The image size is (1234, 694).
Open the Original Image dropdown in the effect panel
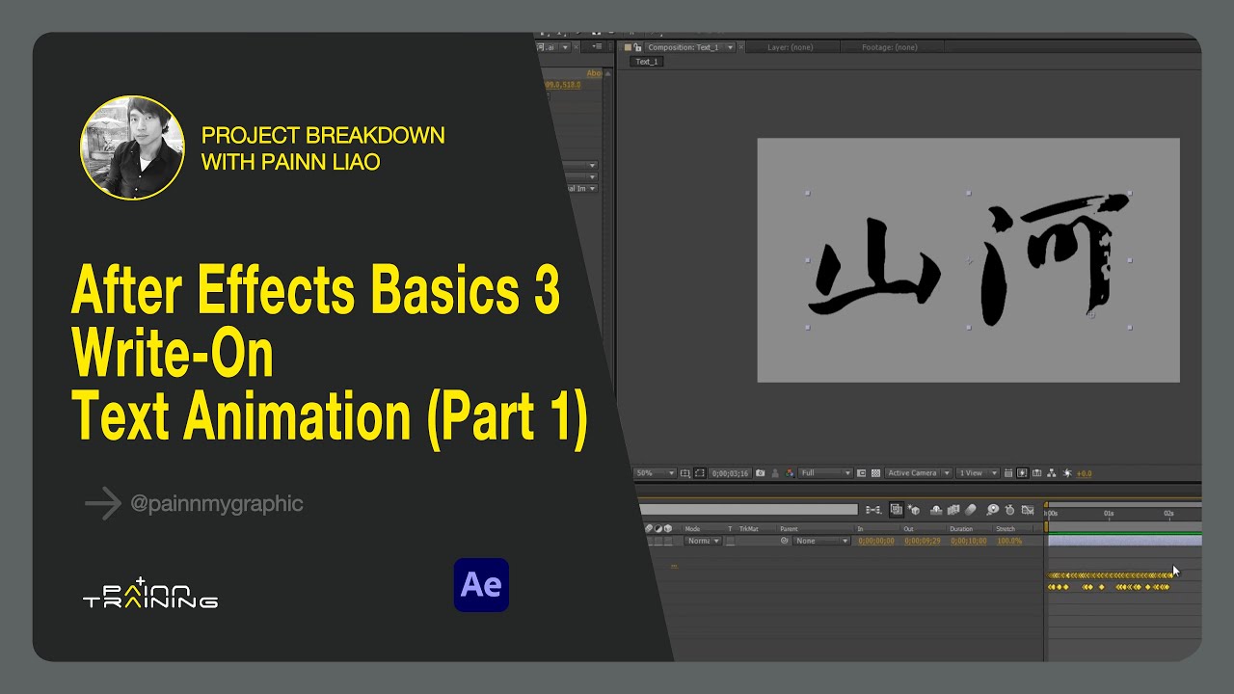[x=582, y=188]
